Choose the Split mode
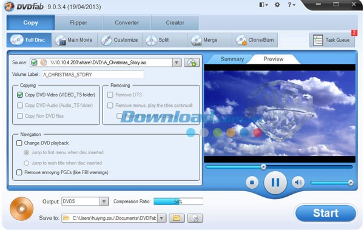This screenshot has width=364, height=230. 164,40
